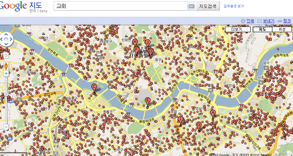This screenshot has width=293, height=156.
Task: Pan the map up with arrow control
Action: (6, 34)
